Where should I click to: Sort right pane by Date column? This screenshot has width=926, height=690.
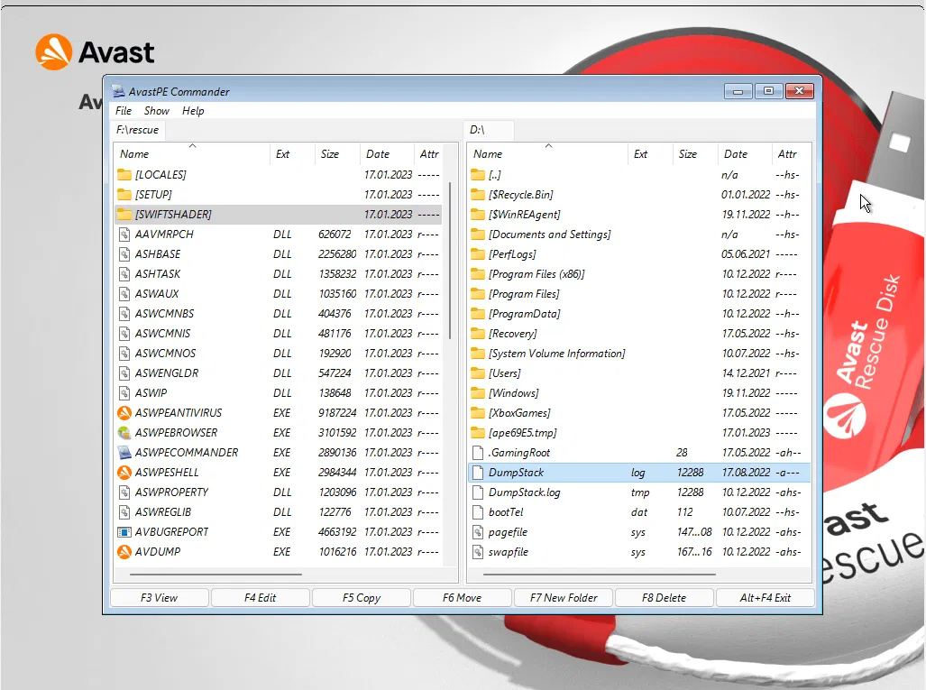point(736,154)
